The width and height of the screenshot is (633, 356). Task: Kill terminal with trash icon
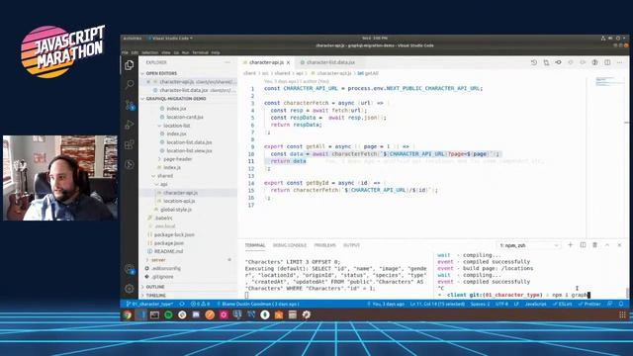[x=594, y=245]
